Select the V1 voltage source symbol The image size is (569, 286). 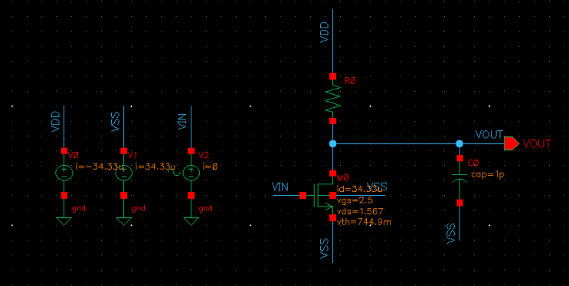pyautogui.click(x=124, y=173)
